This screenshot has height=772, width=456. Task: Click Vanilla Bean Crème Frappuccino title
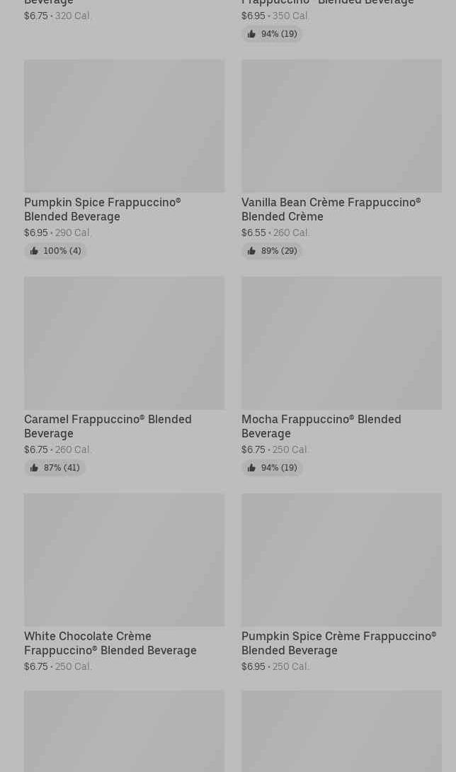point(331,209)
